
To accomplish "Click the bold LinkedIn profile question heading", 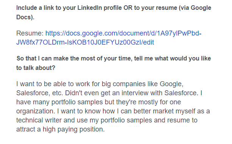I will pos(114,12).
